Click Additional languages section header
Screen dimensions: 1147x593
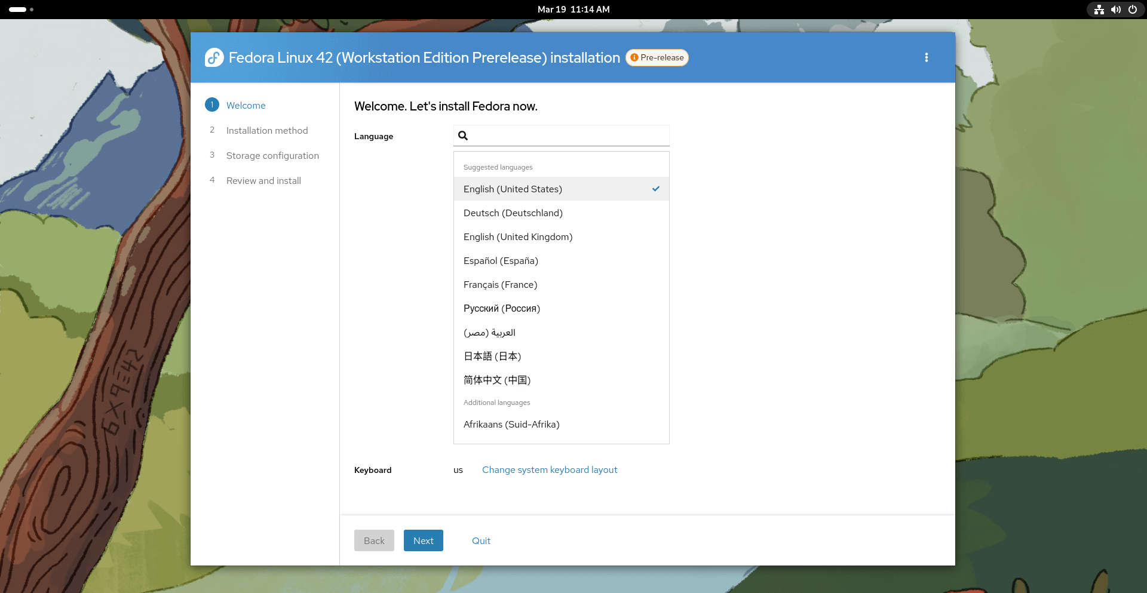click(x=497, y=402)
